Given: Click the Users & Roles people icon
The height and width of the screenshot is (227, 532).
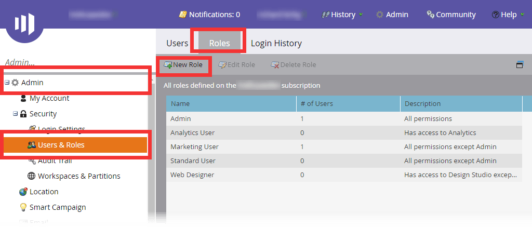Looking at the screenshot, I should coord(32,145).
